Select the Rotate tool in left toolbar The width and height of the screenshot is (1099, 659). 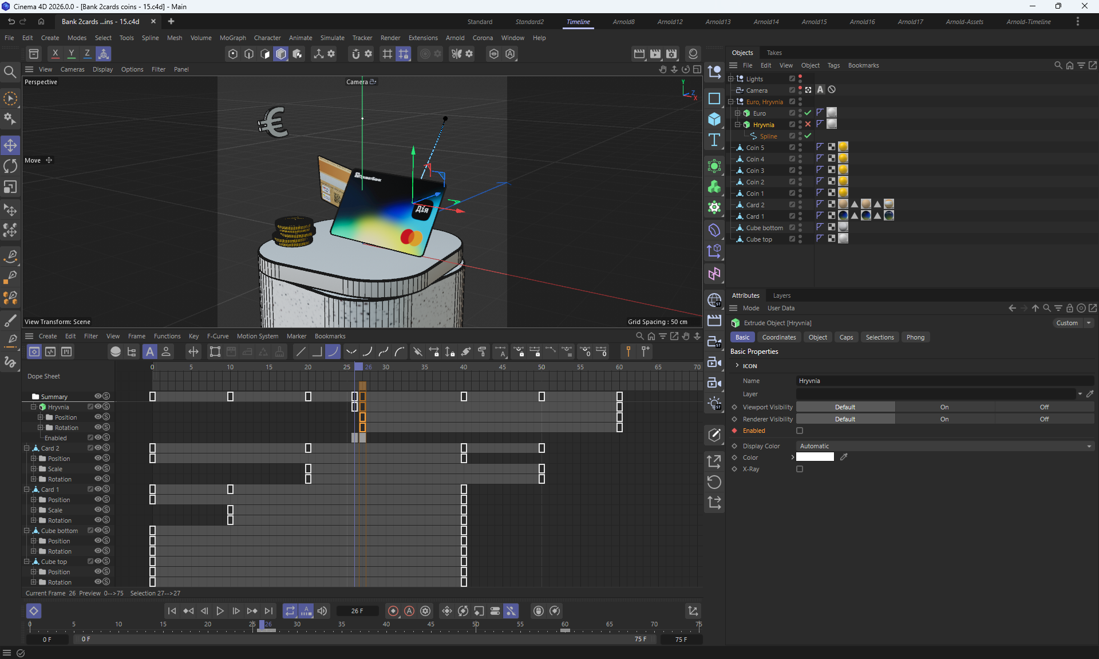tap(10, 166)
